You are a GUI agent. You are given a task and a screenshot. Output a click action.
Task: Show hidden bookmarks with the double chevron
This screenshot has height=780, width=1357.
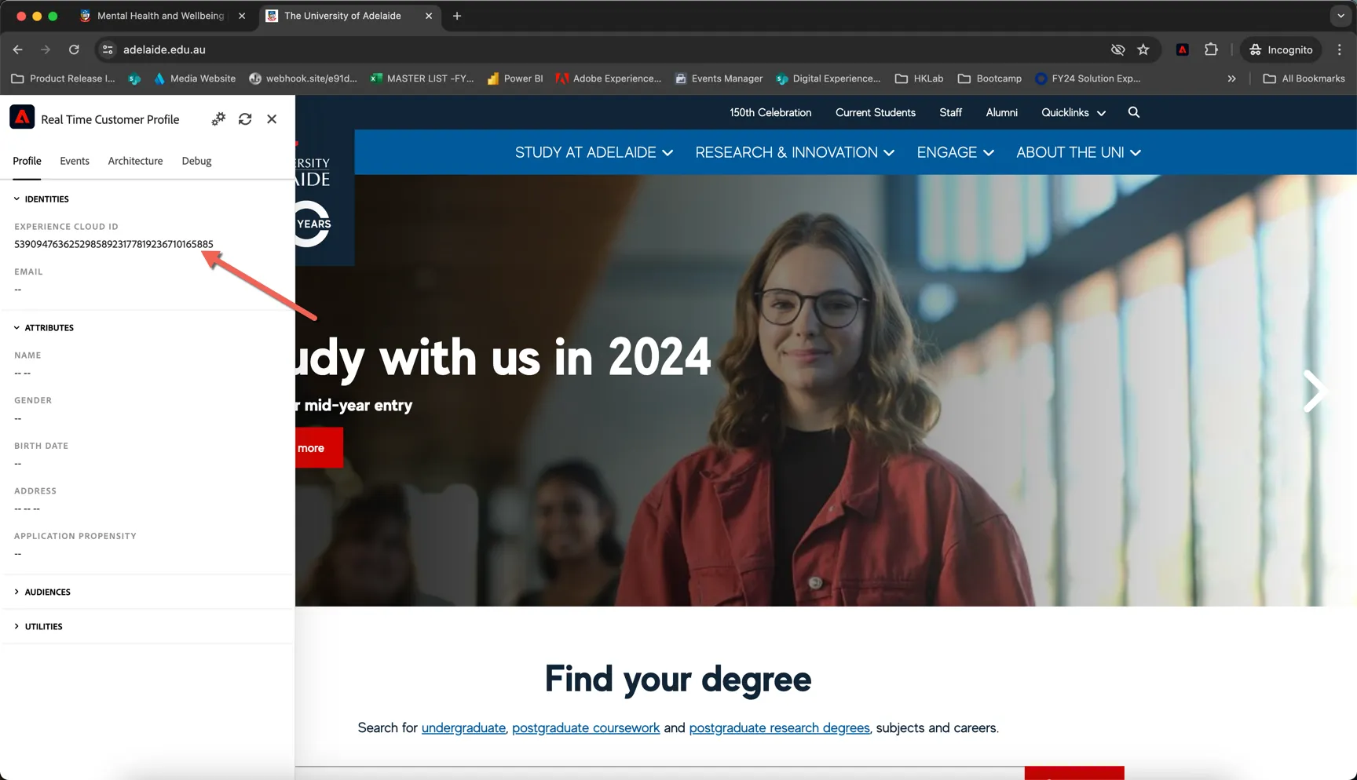coord(1231,78)
